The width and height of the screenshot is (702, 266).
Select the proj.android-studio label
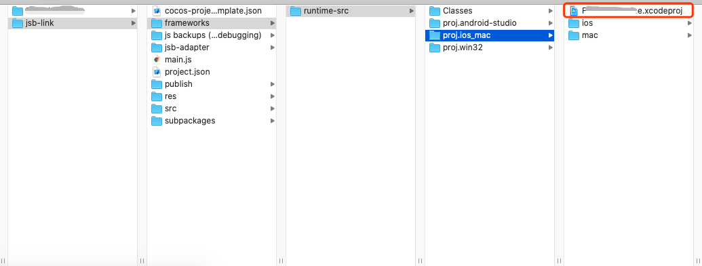tap(480, 23)
